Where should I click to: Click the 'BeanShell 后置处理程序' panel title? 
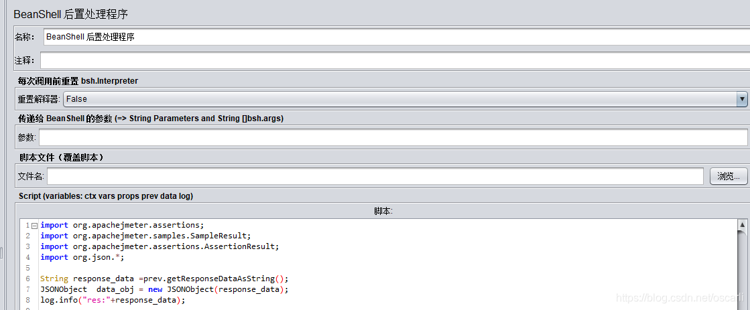[x=71, y=14]
